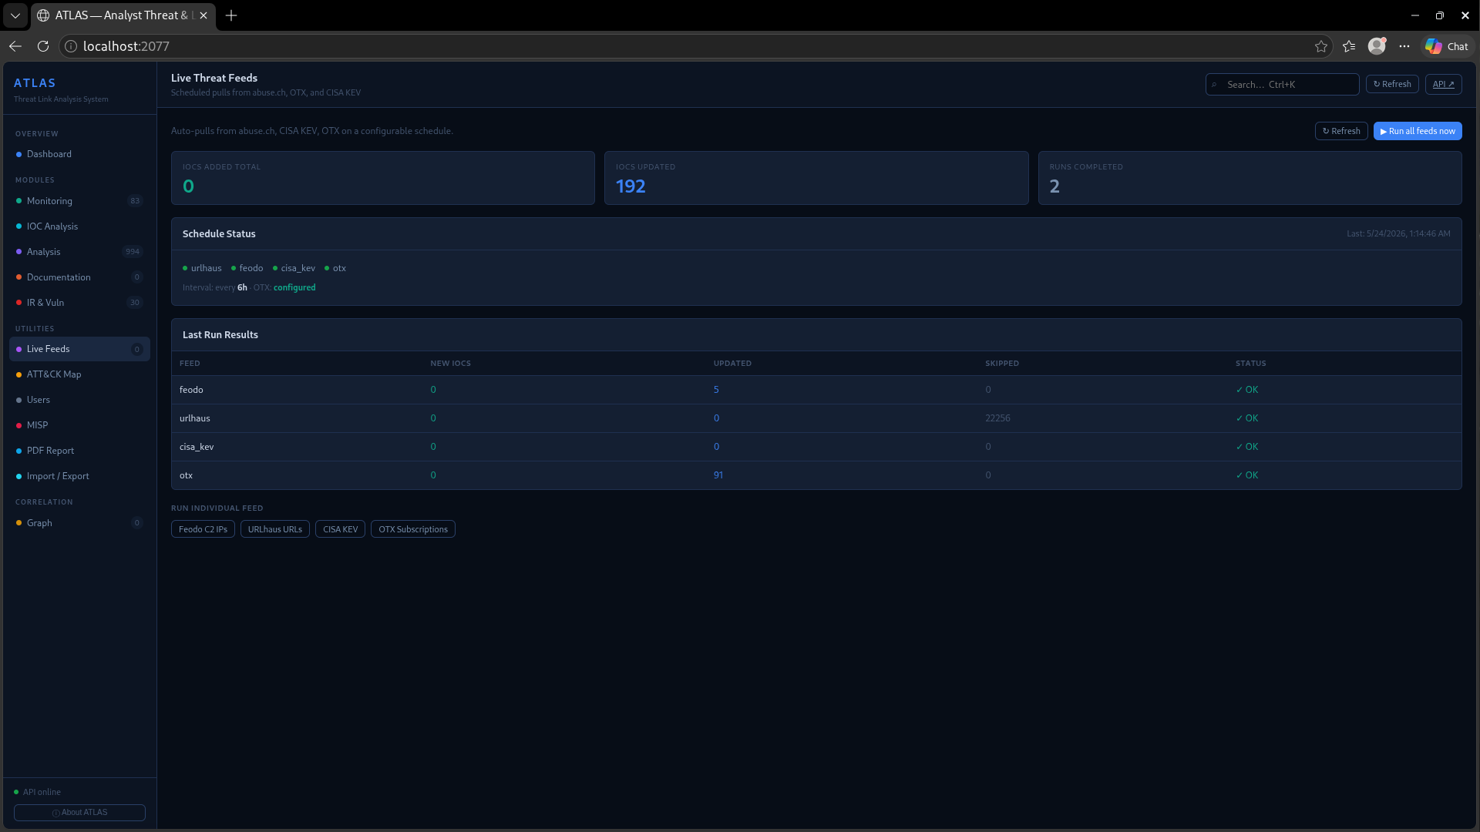Image resolution: width=1480 pixels, height=832 pixels.
Task: Click the Last run timestamp
Action: pos(1398,233)
